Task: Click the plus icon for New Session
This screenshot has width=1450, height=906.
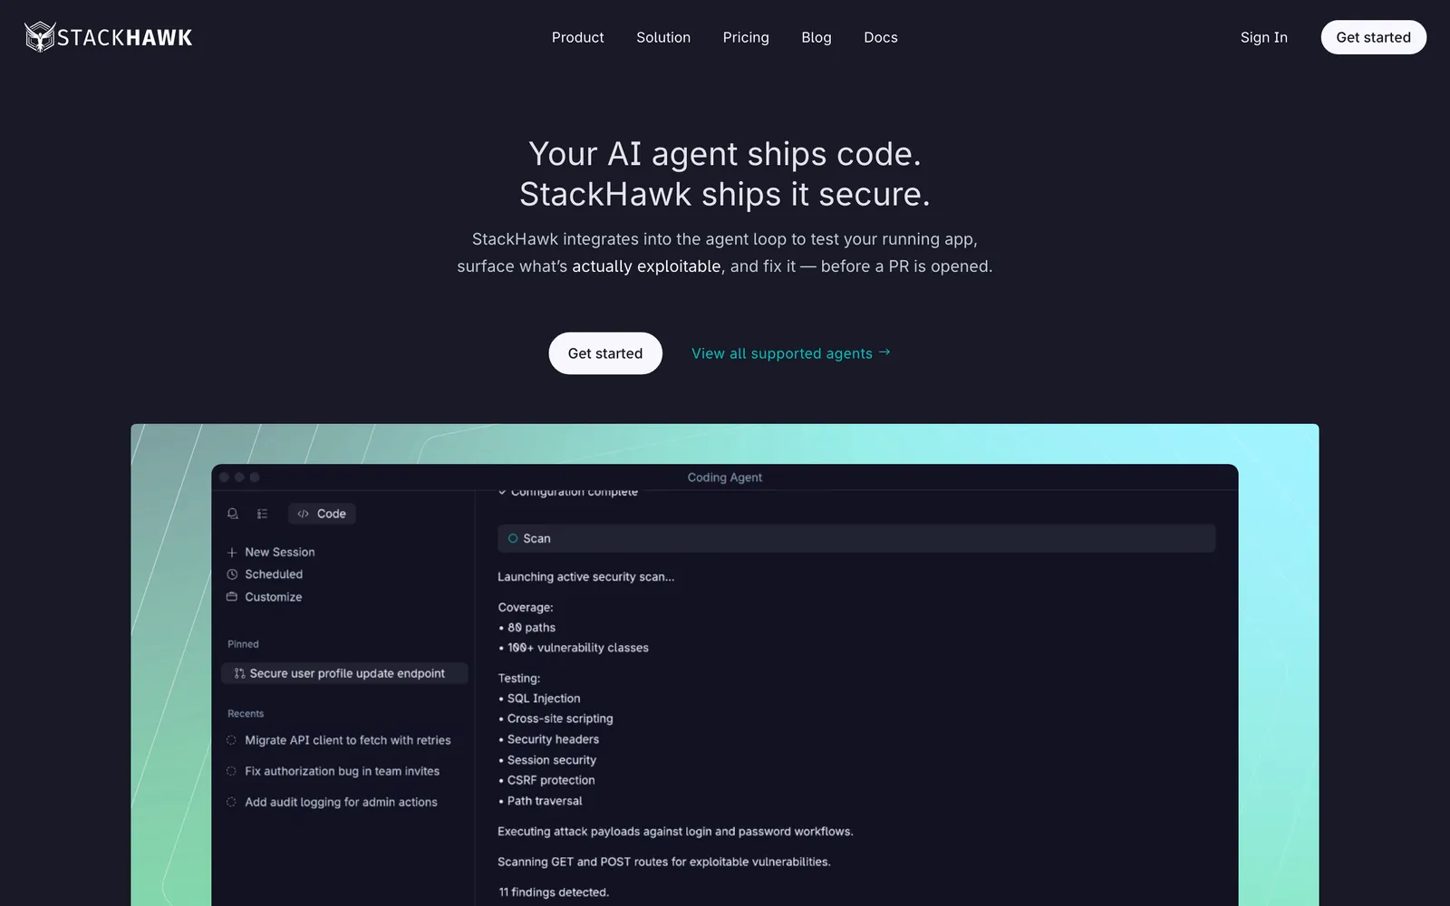Action: click(x=232, y=552)
